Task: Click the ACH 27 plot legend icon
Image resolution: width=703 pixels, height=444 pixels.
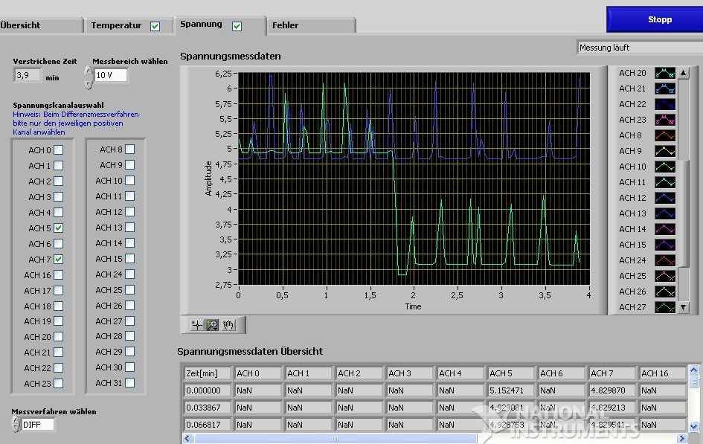Action: pos(664,307)
